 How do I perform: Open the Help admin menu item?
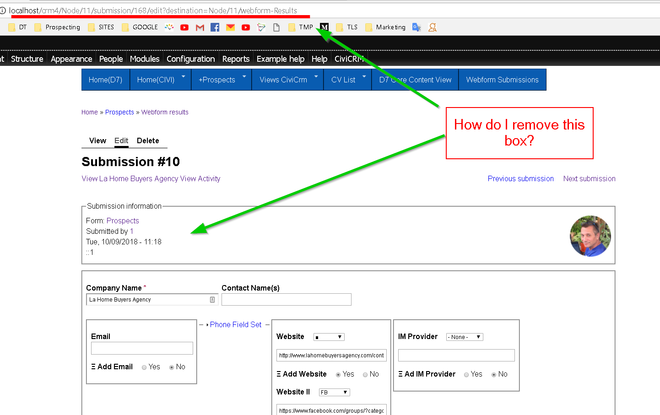319,59
